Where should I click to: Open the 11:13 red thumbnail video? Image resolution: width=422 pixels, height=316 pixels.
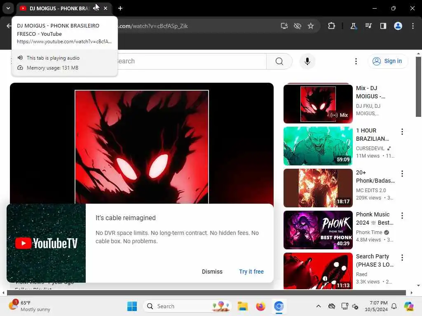pos(318,271)
